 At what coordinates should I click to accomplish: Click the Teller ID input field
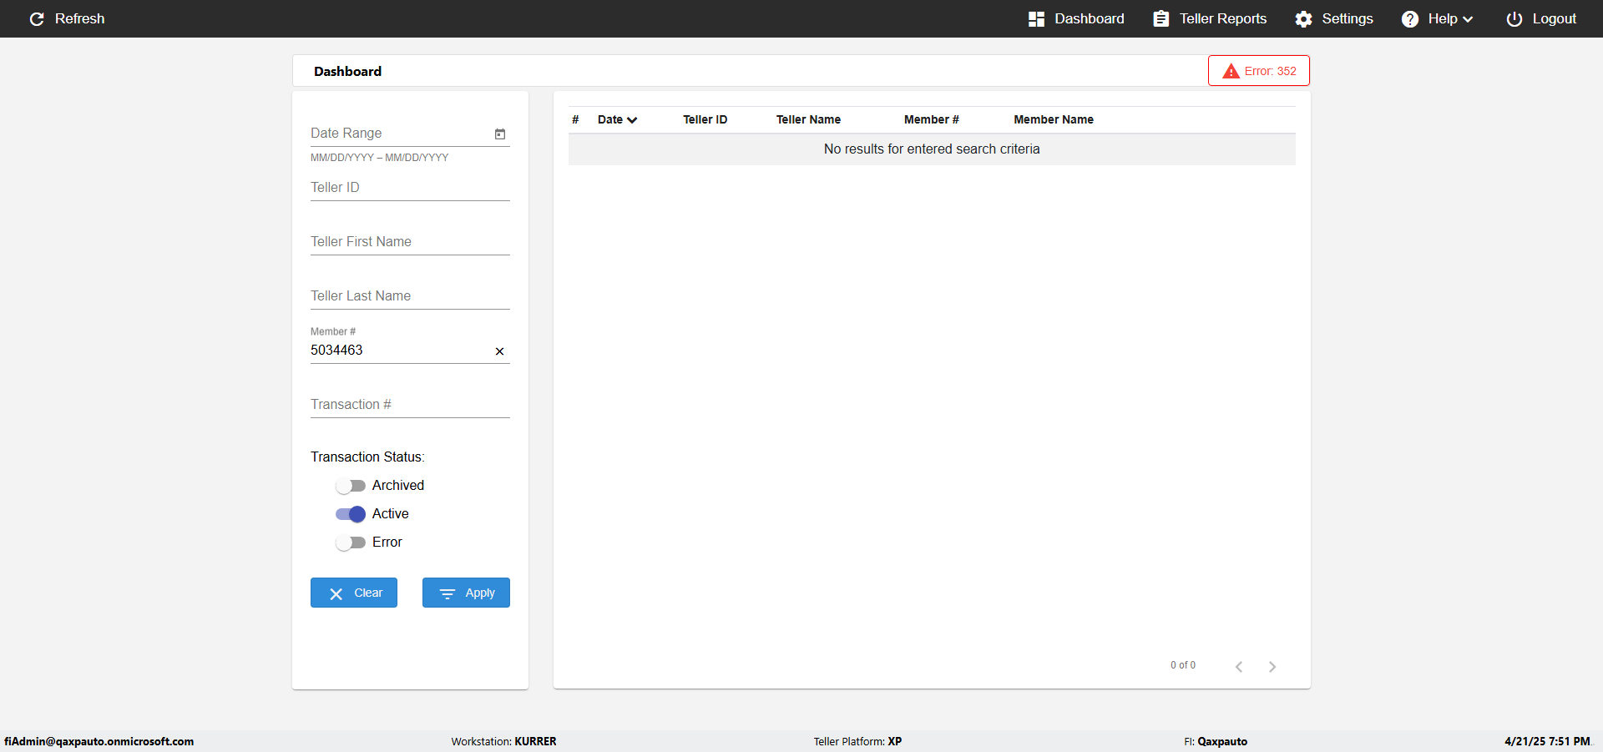(x=410, y=188)
